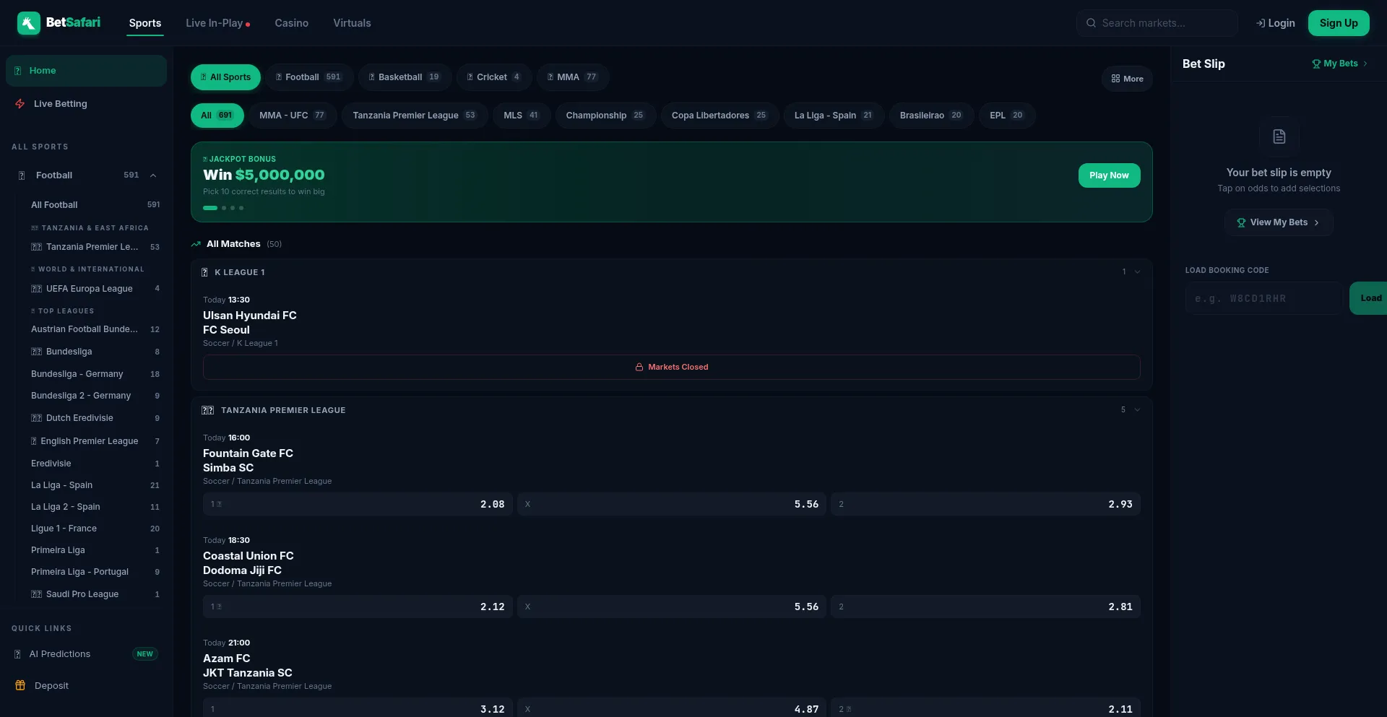Click the Sign Up button
Screen dimensions: 1387x717
pyautogui.click(x=1339, y=23)
